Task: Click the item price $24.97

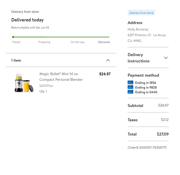Action: pyautogui.click(x=105, y=74)
